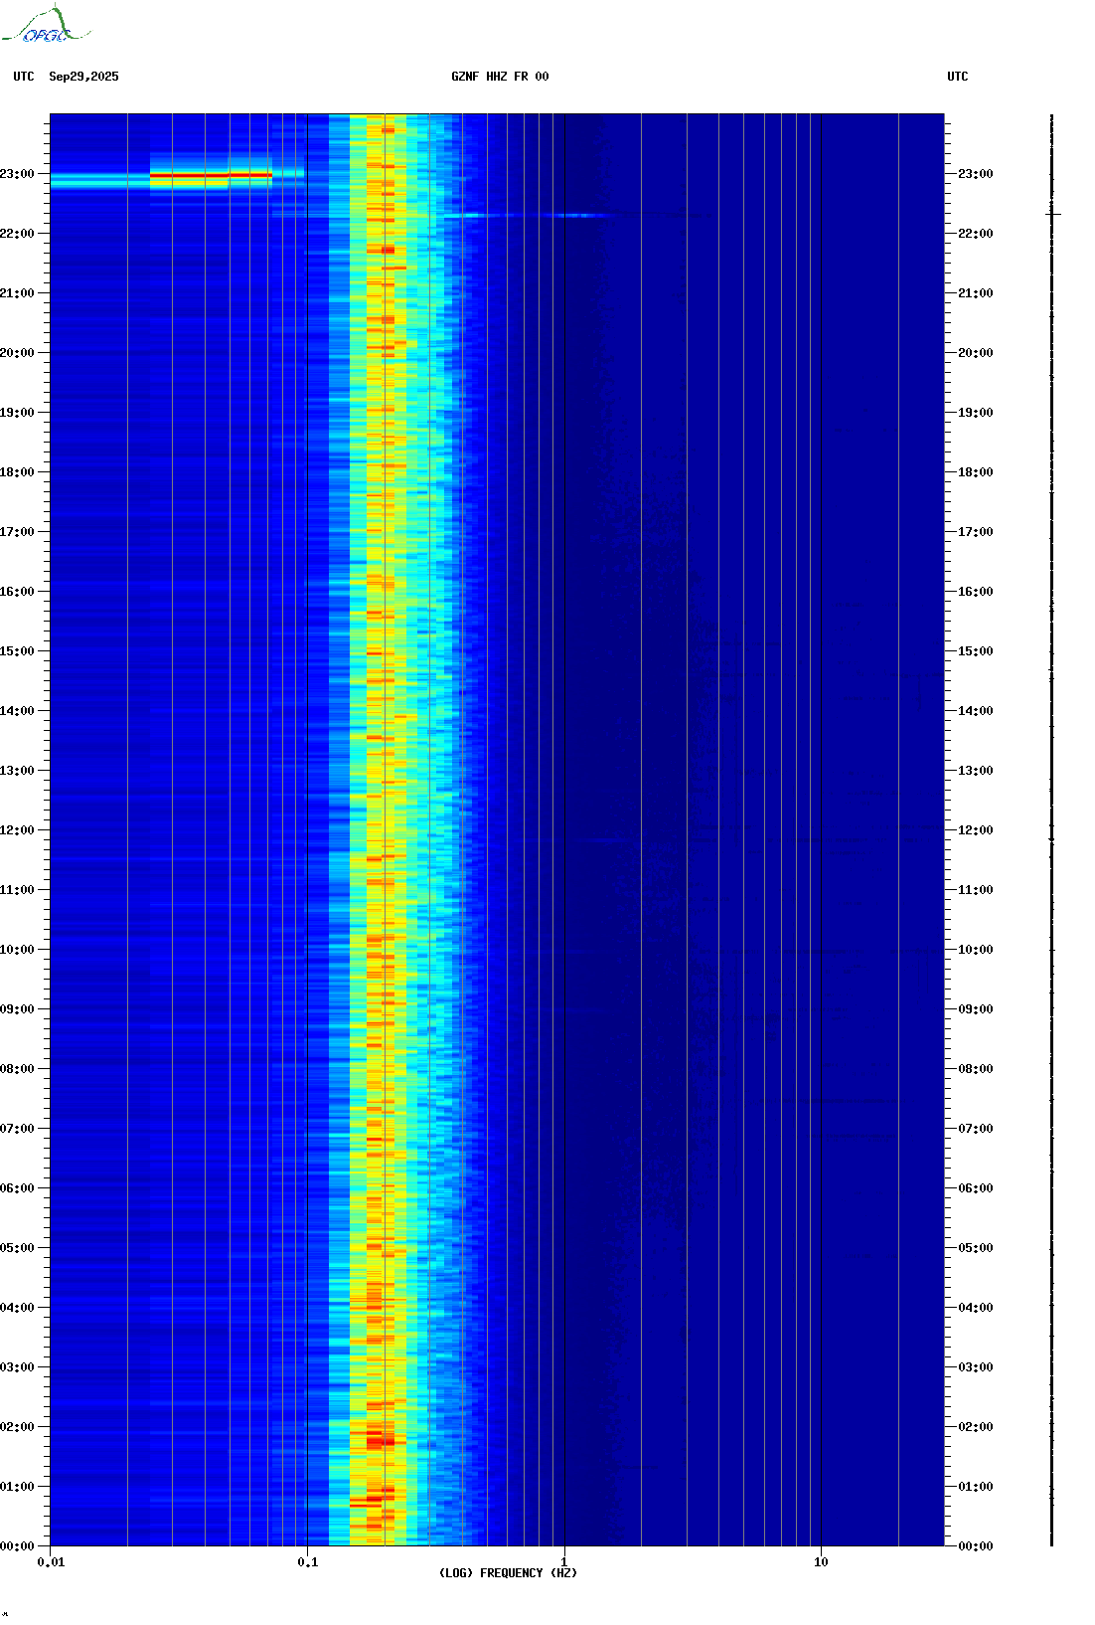Click the right 05:00 time axis label

(975, 1248)
